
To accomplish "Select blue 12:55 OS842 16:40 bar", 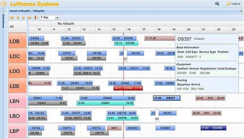I will pos(107,98).
